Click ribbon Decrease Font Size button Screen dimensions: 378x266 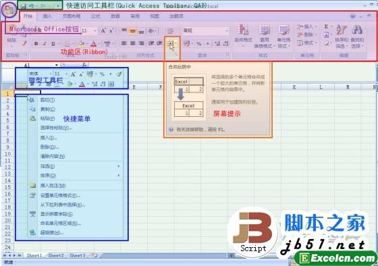pyautogui.click(x=111, y=30)
